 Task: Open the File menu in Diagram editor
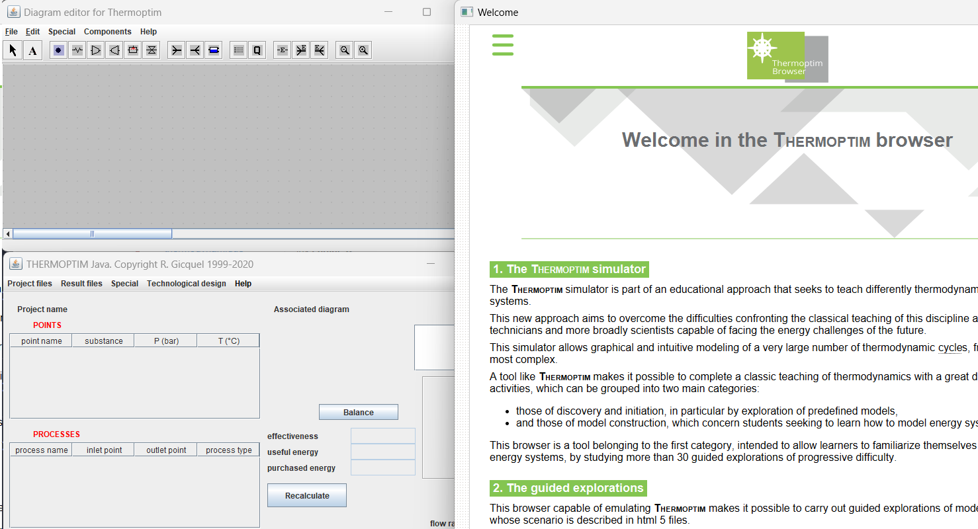click(x=11, y=32)
